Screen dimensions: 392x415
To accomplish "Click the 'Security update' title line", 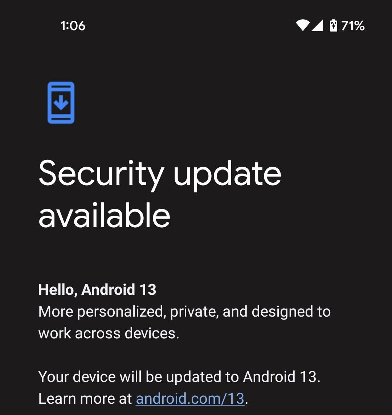I will (x=160, y=175).
